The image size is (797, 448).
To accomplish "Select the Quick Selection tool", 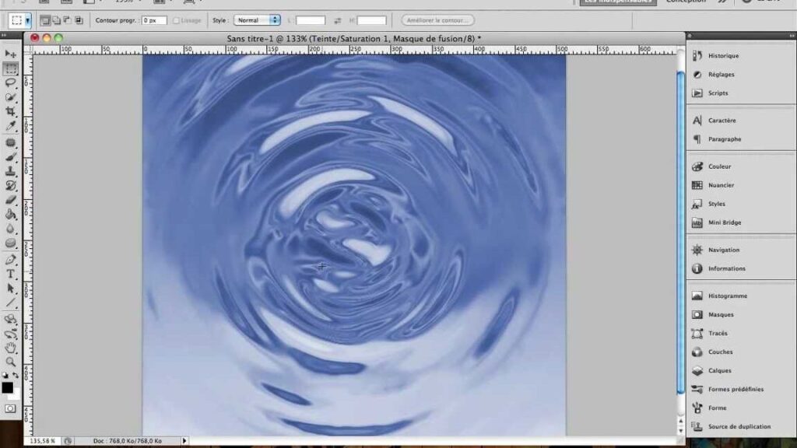I will point(10,97).
